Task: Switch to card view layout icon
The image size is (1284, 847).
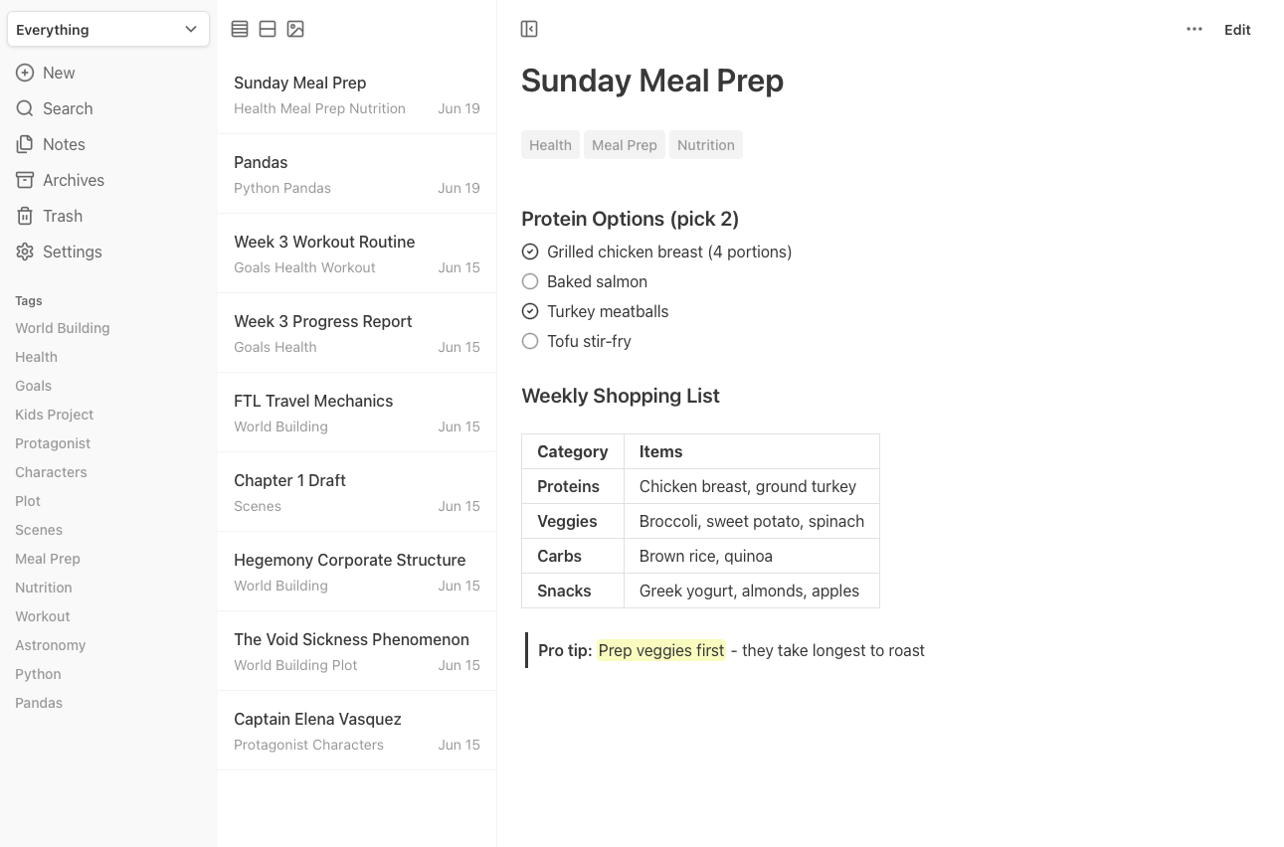Action: click(268, 29)
